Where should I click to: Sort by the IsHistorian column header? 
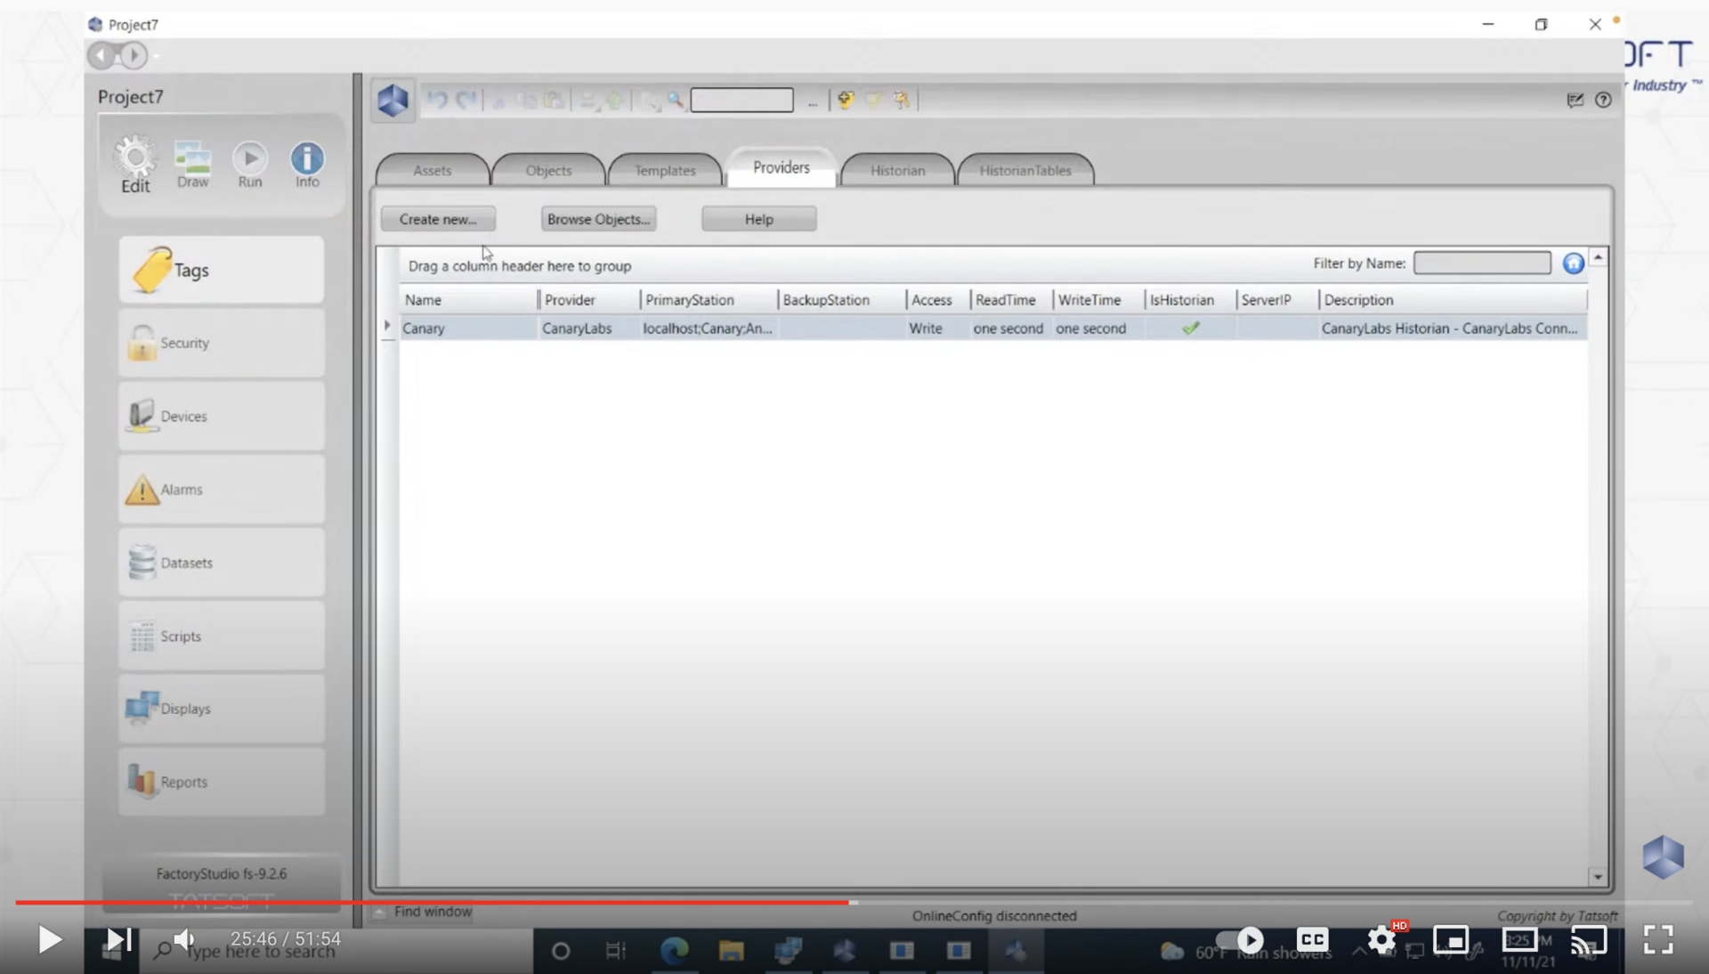point(1190,300)
